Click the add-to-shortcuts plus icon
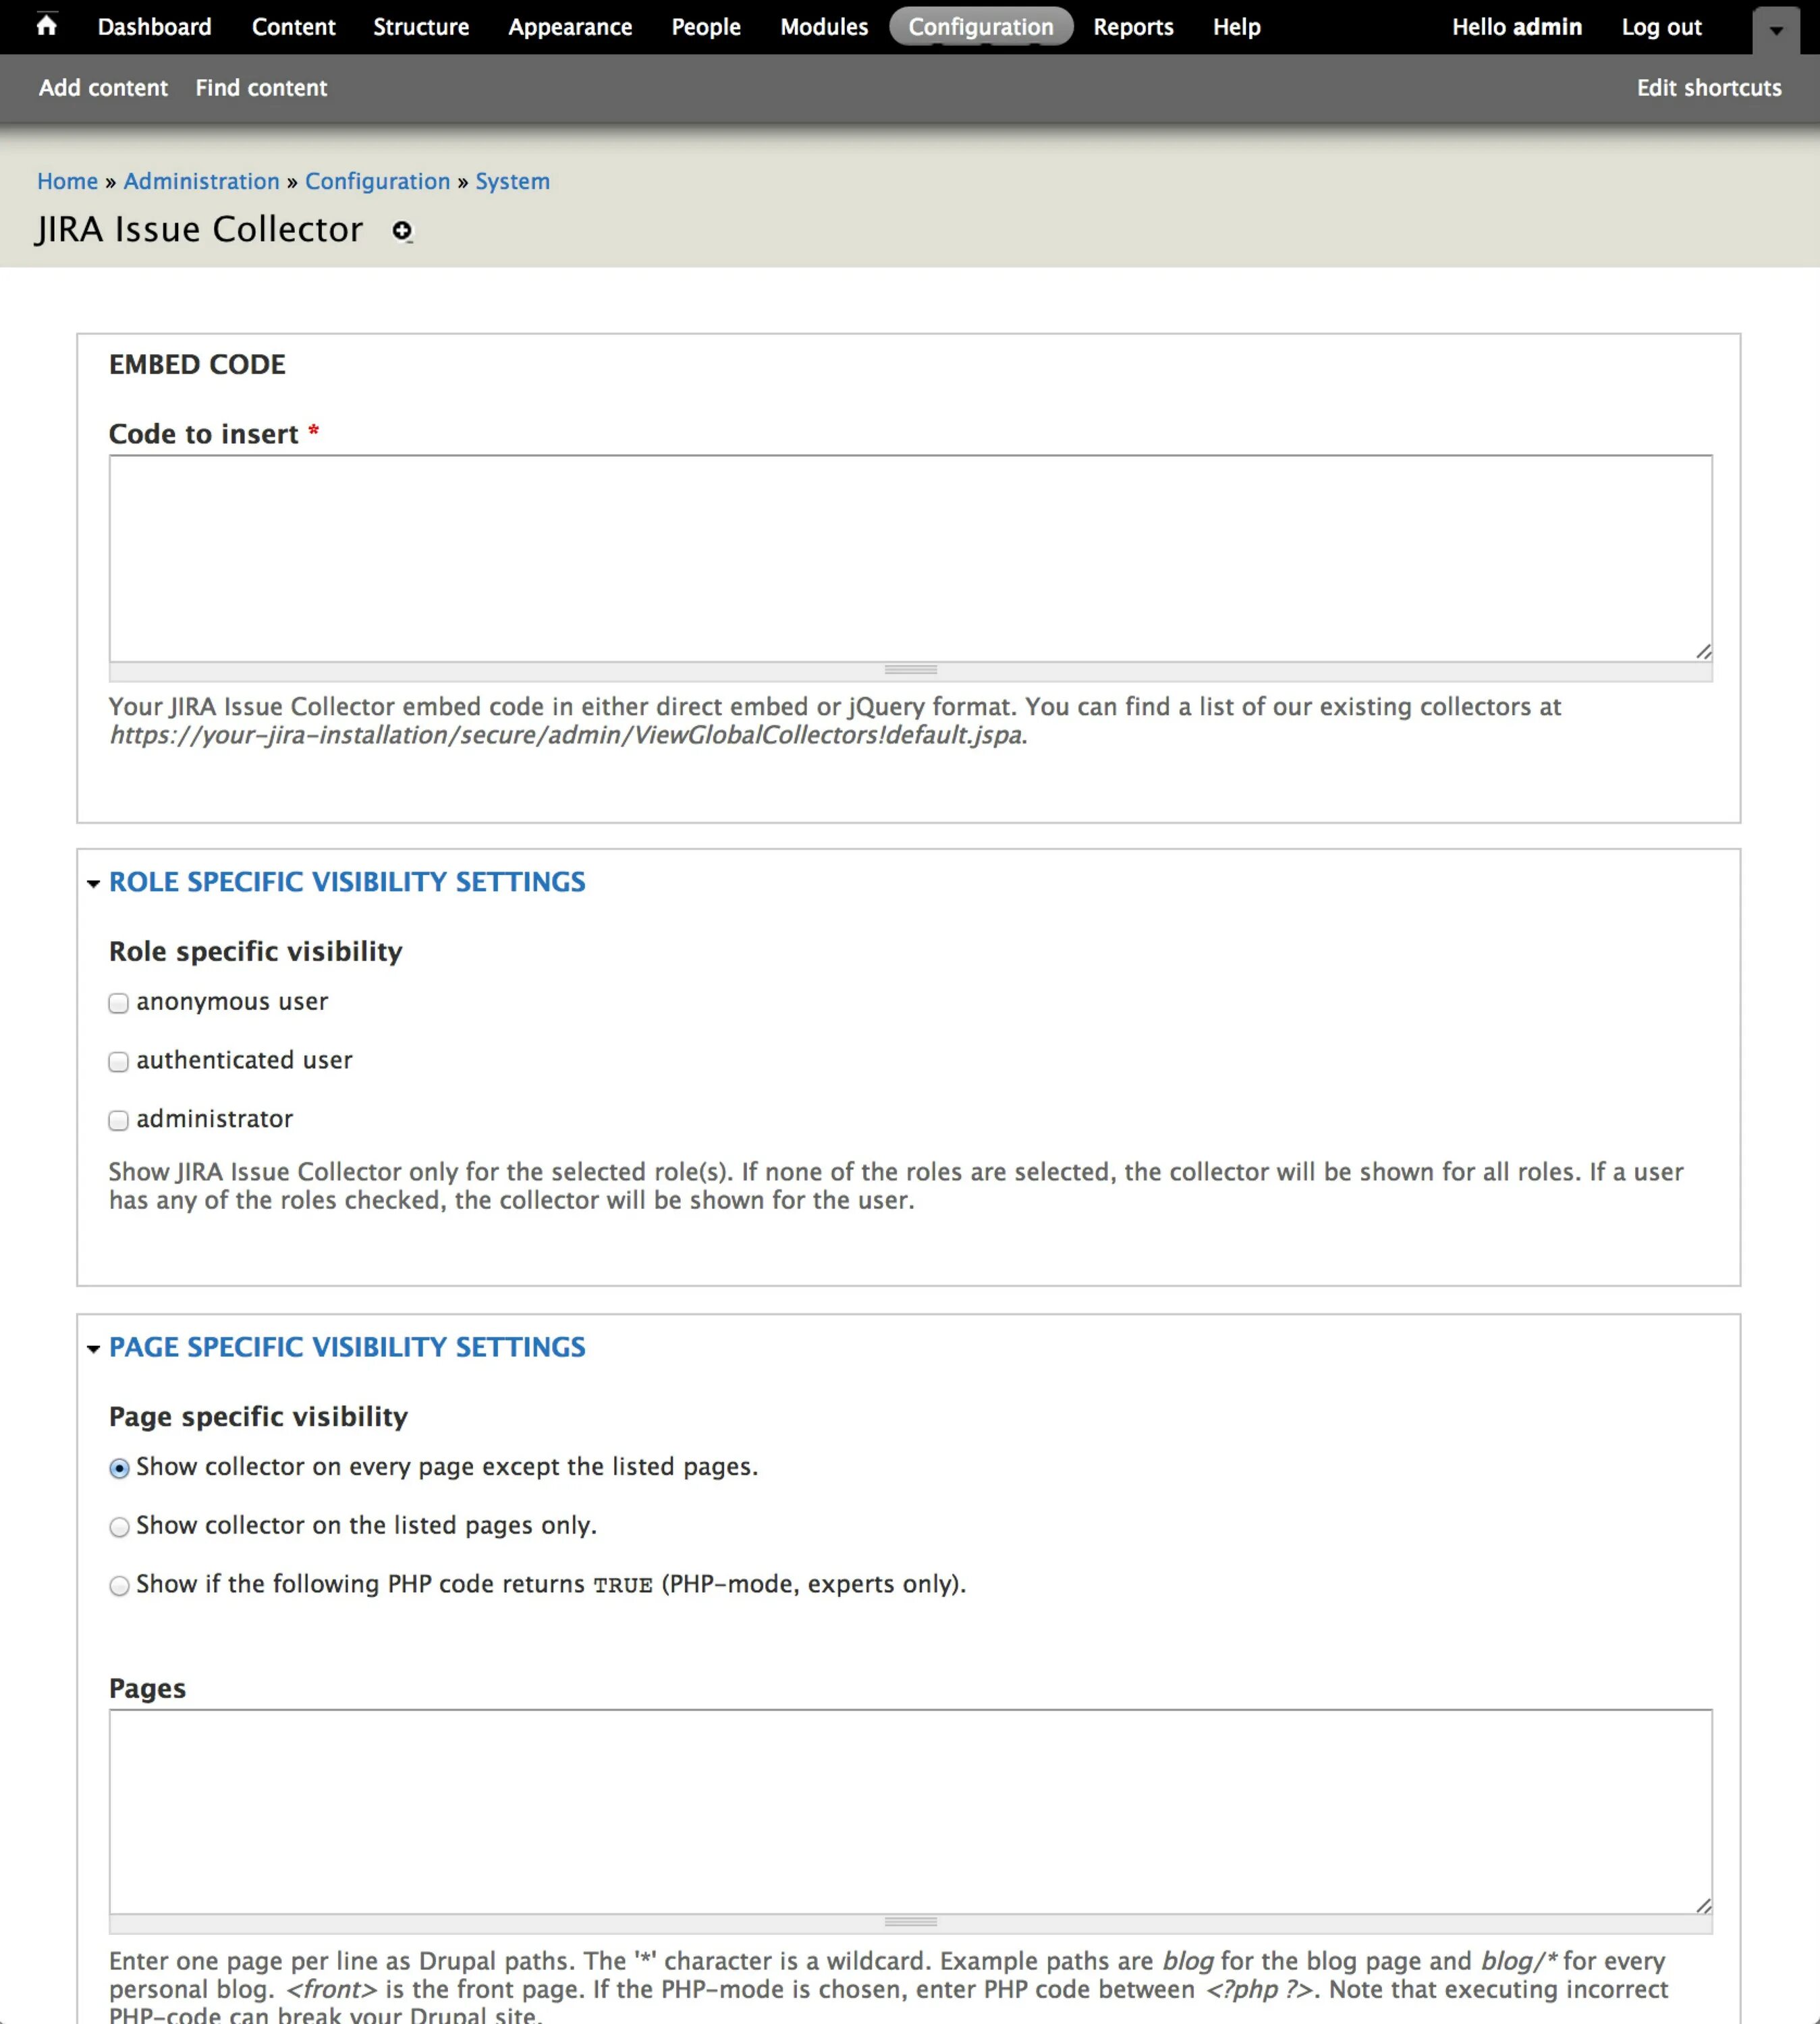 click(x=402, y=231)
